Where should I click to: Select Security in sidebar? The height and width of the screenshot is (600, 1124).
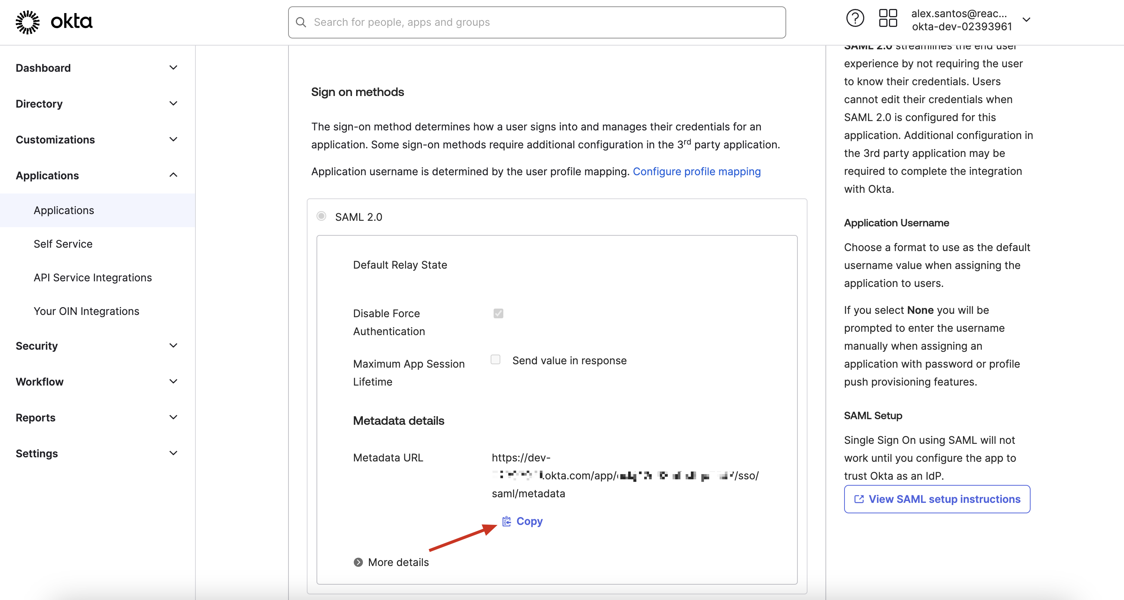click(37, 346)
